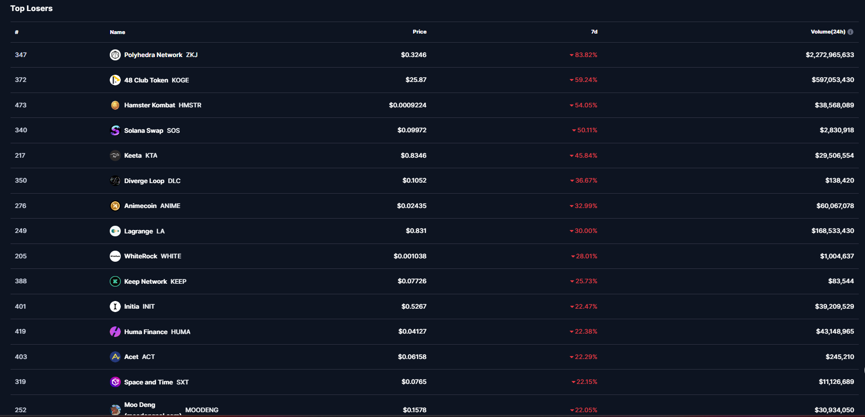
Task: Click the Keeta coin icon
Action: pos(115,155)
